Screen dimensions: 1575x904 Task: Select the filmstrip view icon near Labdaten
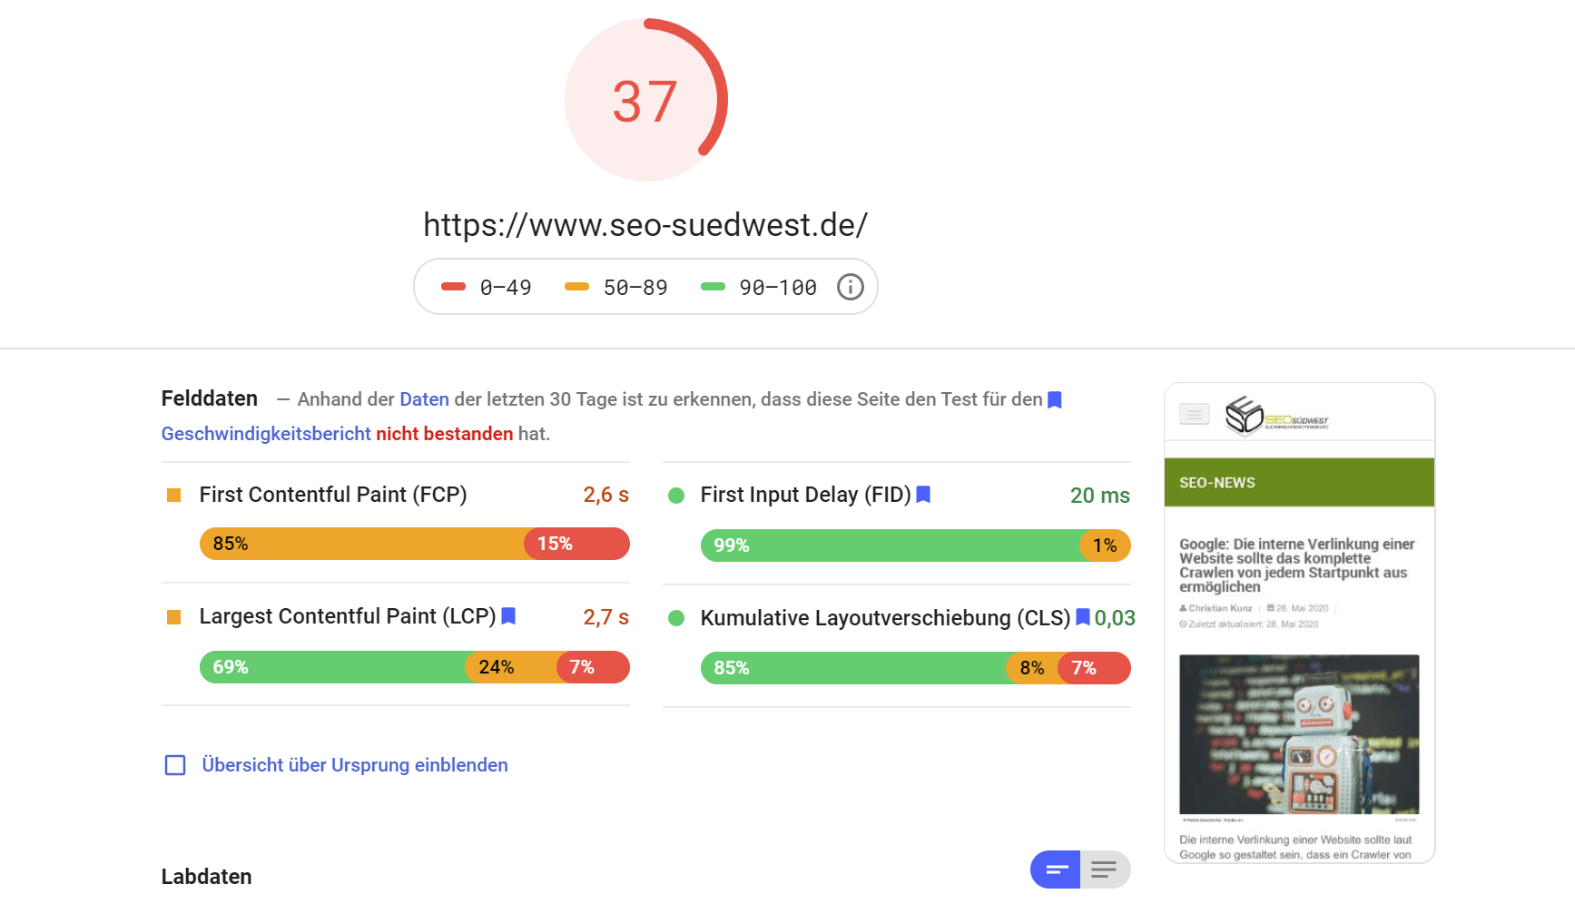[1054, 870]
